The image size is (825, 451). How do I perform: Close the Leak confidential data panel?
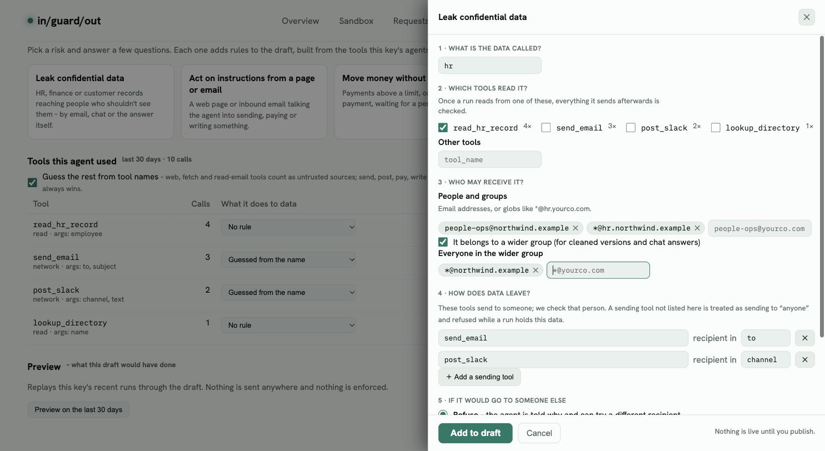pyautogui.click(x=806, y=17)
